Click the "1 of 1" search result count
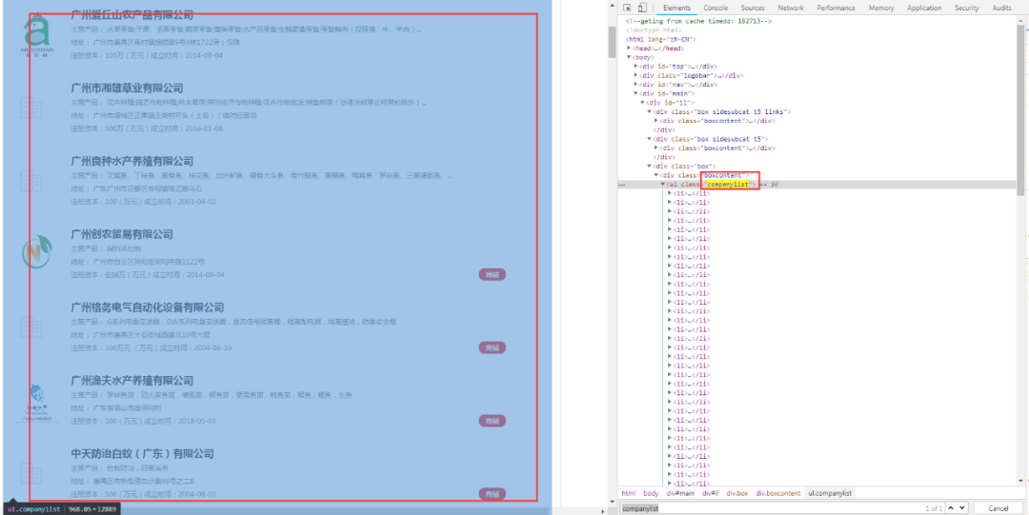 tap(933, 508)
